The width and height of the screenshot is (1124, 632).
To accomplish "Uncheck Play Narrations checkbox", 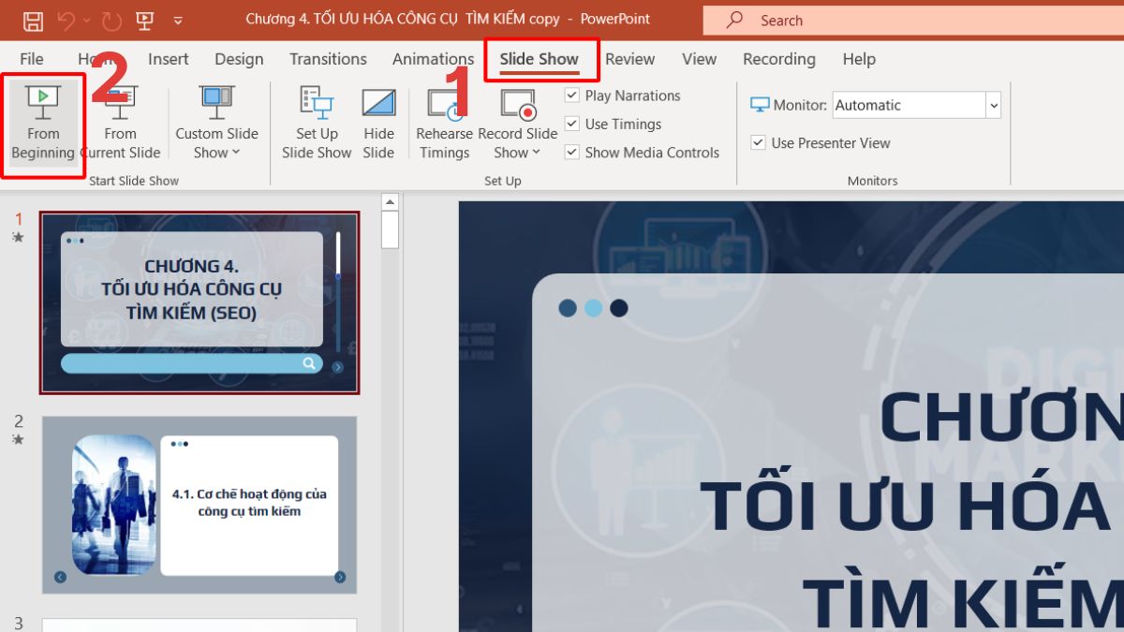I will coord(571,96).
